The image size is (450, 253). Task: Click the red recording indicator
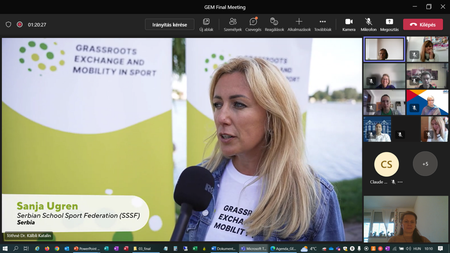[x=19, y=24]
